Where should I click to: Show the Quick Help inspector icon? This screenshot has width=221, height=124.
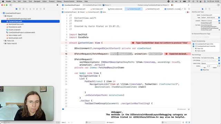click(210, 9)
